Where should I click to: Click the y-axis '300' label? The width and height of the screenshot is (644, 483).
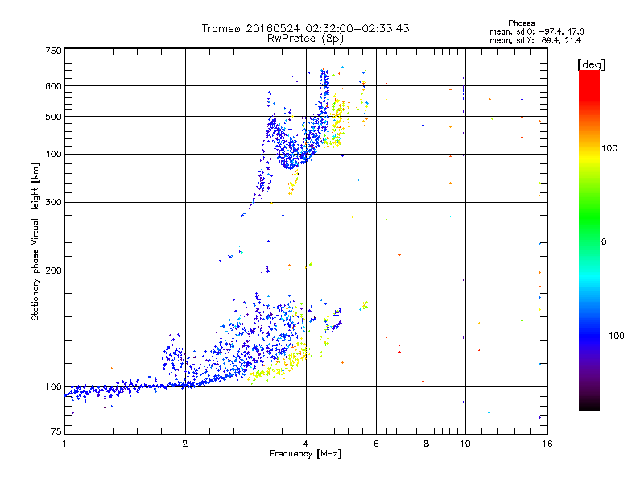pyautogui.click(x=53, y=203)
